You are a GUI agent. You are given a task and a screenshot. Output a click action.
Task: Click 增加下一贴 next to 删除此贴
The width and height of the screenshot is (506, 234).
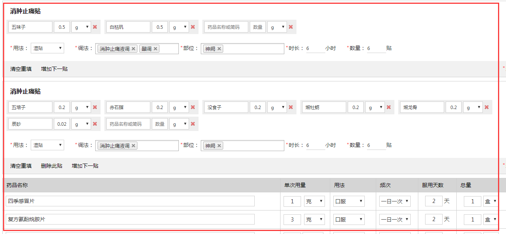(x=85, y=166)
